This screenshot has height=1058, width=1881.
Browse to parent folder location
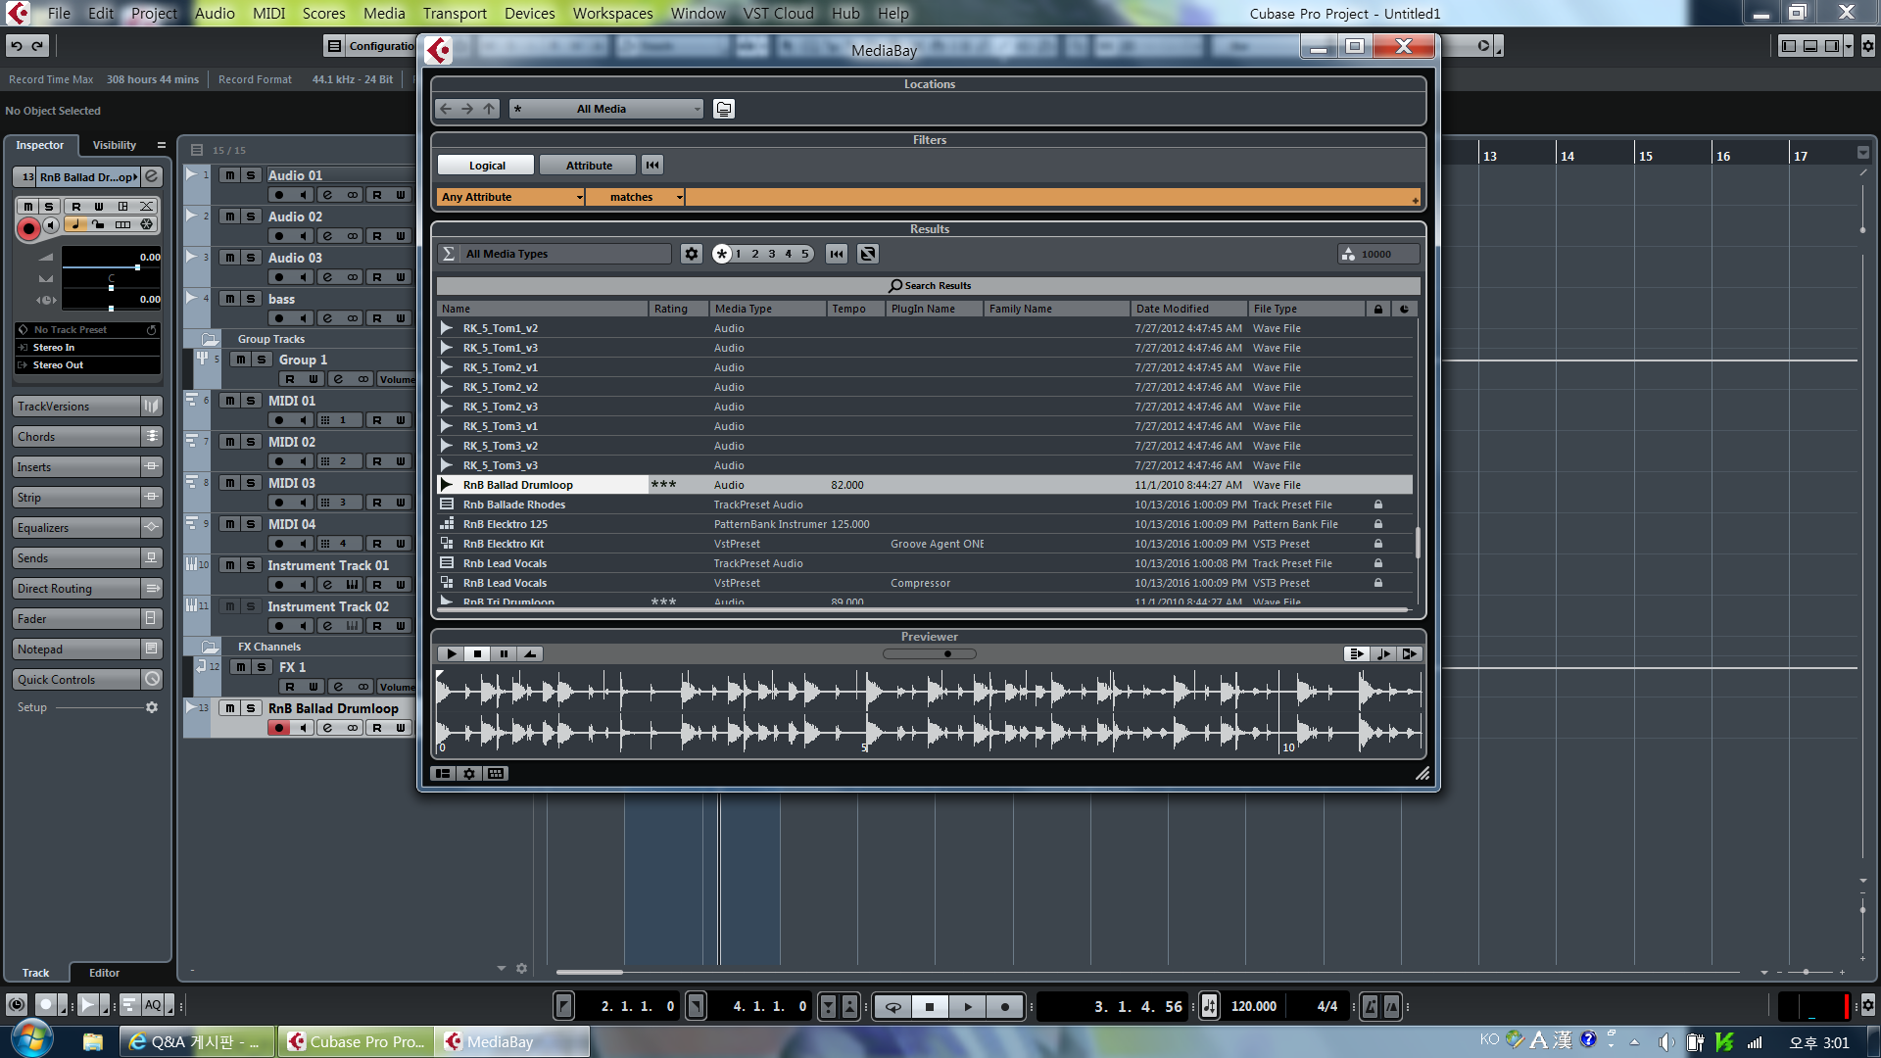[489, 109]
